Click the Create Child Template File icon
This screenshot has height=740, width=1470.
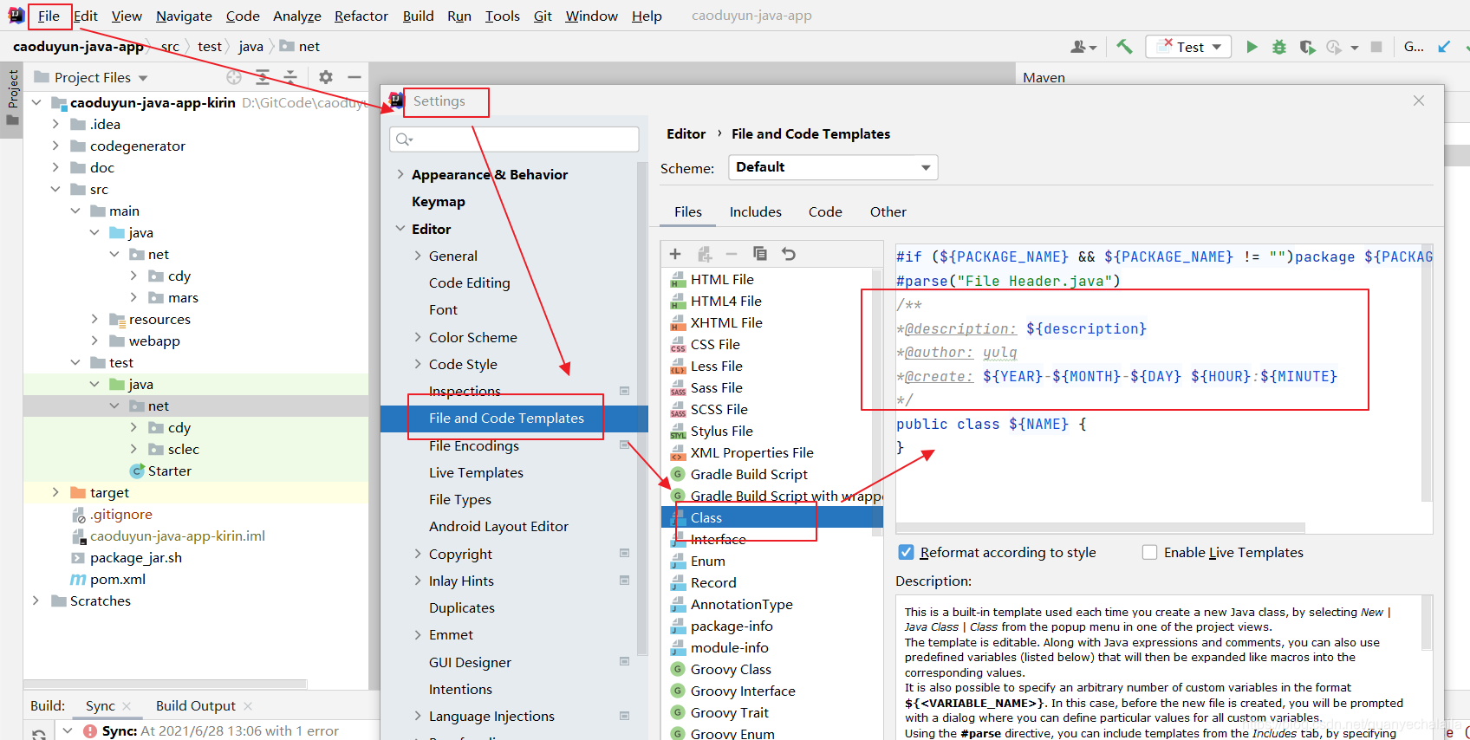tap(705, 254)
